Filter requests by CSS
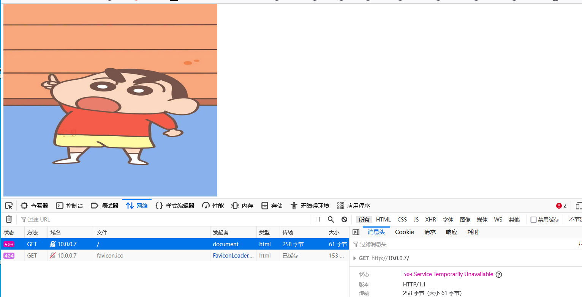This screenshot has height=297, width=582. (x=402, y=220)
